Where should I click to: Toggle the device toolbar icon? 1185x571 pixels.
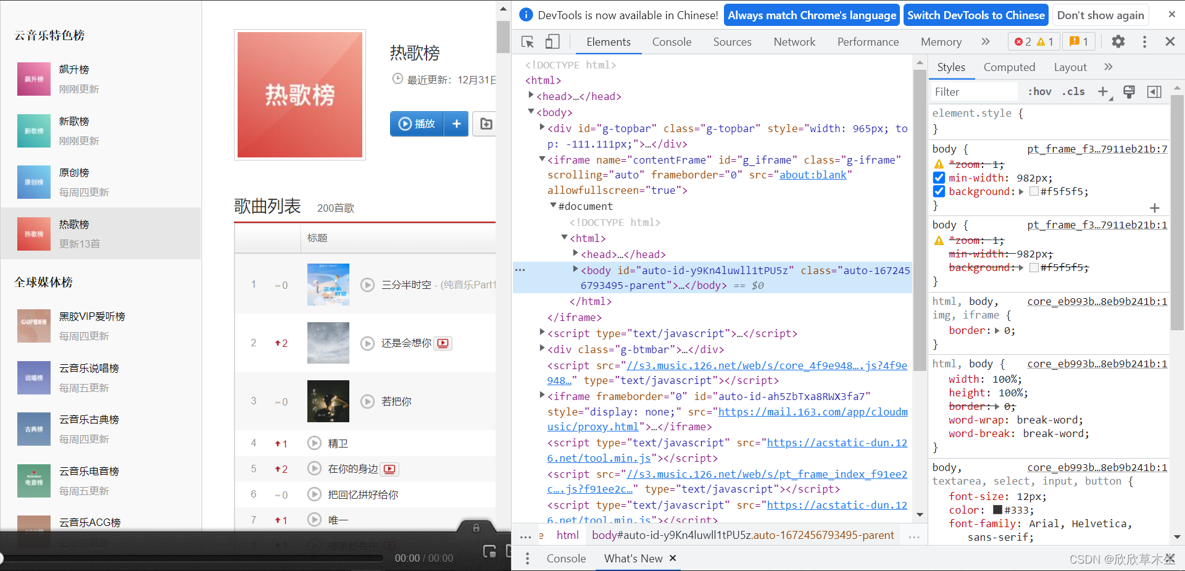tap(552, 42)
